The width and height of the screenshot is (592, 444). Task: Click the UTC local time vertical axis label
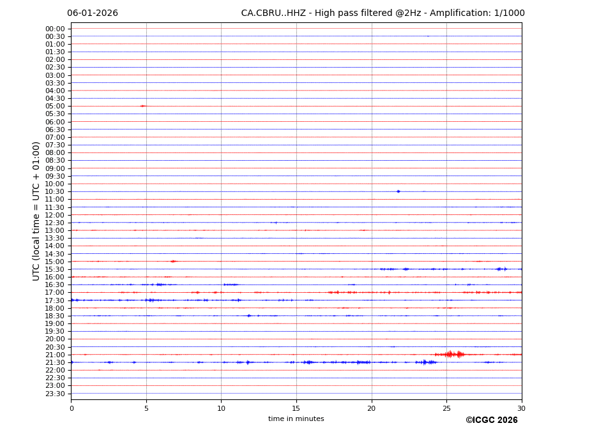coord(36,211)
